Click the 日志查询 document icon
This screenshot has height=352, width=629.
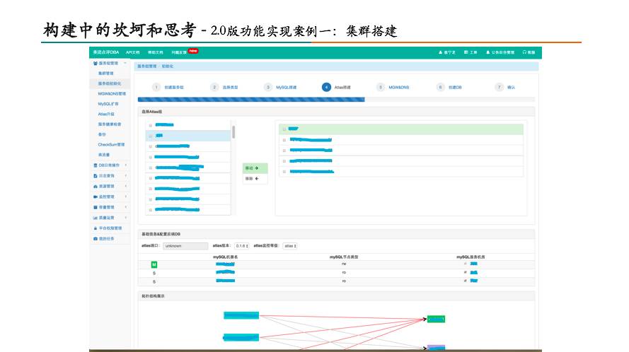(x=95, y=175)
